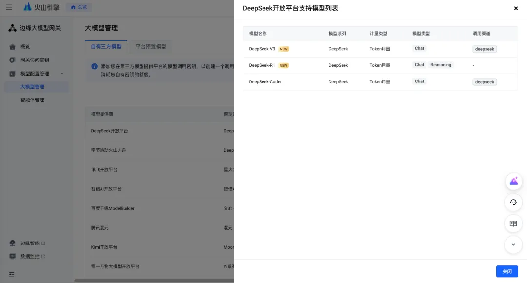Click the DeepSeek-V3 model name

(x=262, y=49)
